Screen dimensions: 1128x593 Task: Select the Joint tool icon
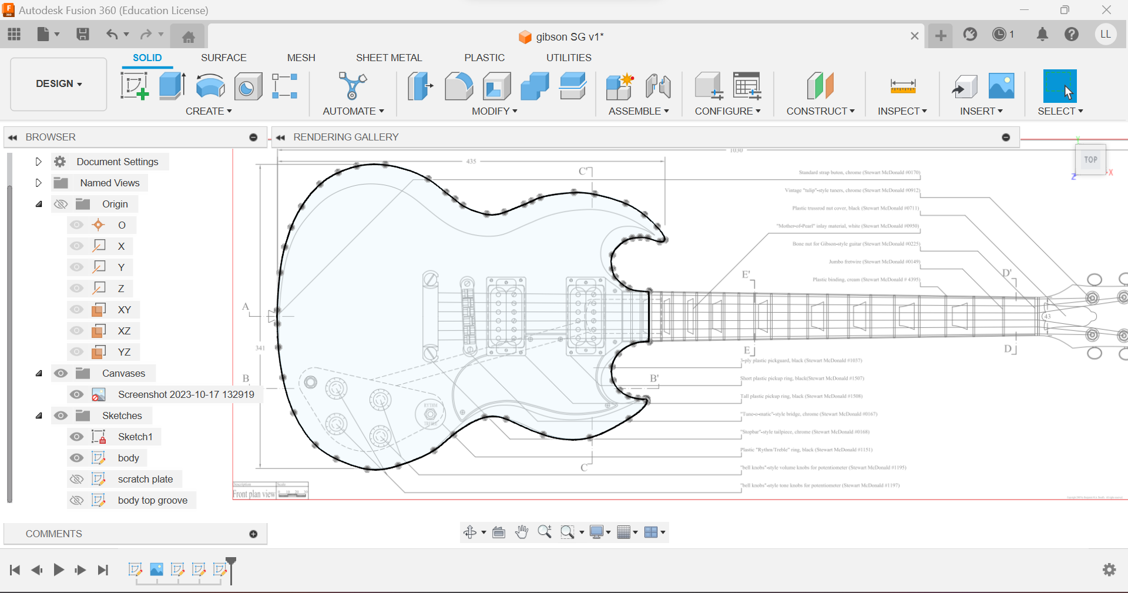658,86
